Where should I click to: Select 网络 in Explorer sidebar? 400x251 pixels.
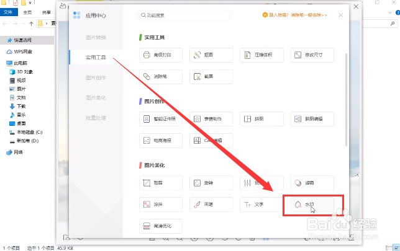tap(15, 152)
